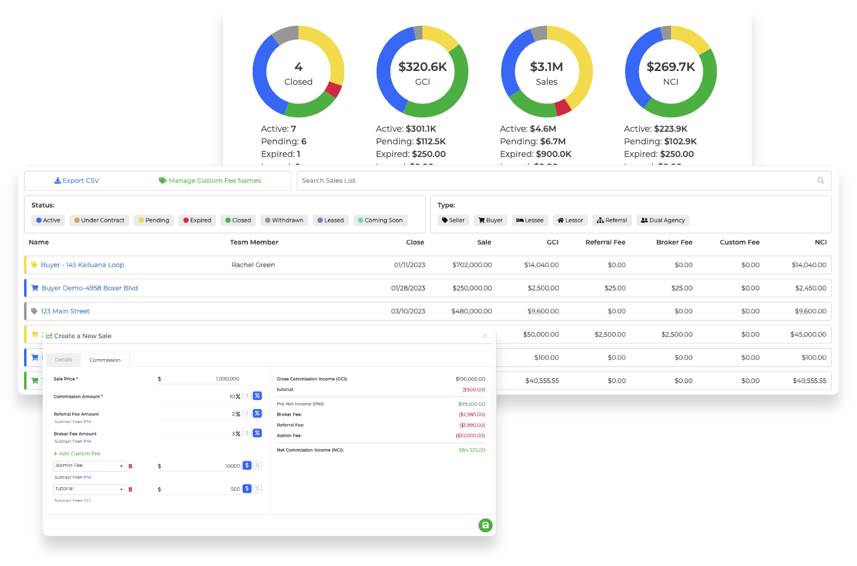Click the Sales donut chart
The width and height of the screenshot is (857, 566).
[546, 72]
